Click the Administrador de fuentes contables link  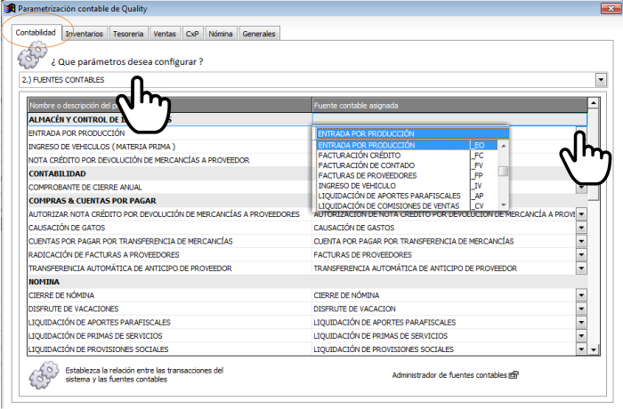[449, 375]
